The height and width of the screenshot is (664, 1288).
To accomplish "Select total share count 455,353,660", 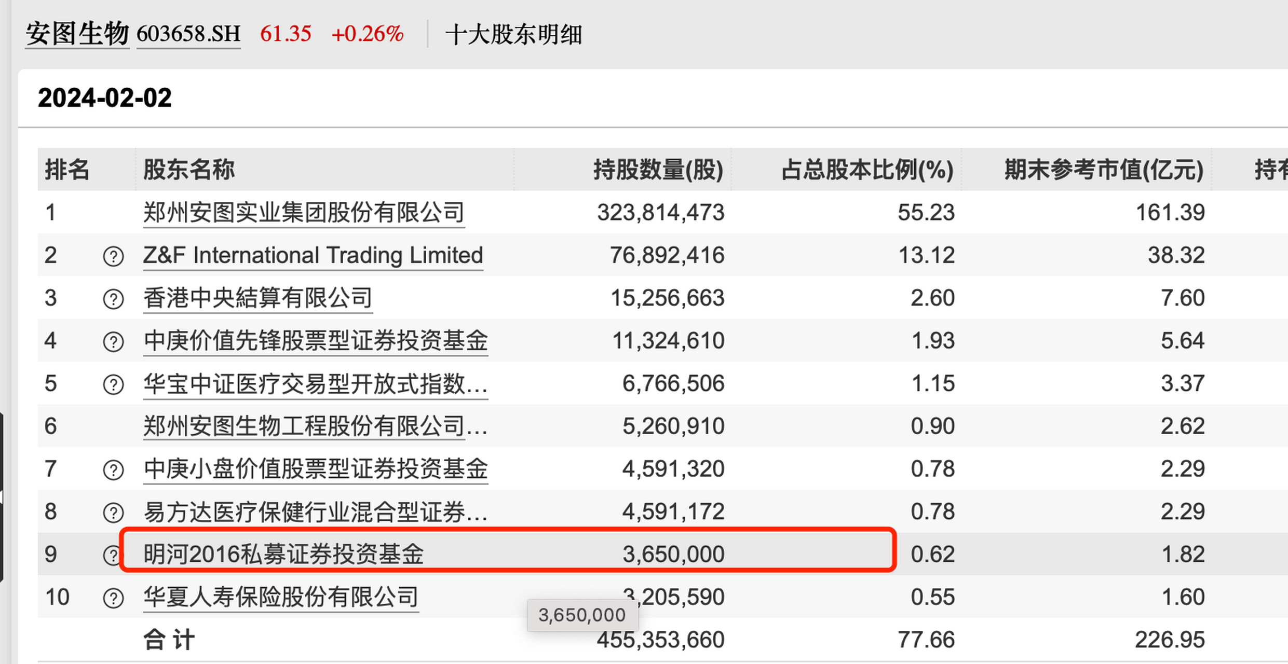I will 660,640.
